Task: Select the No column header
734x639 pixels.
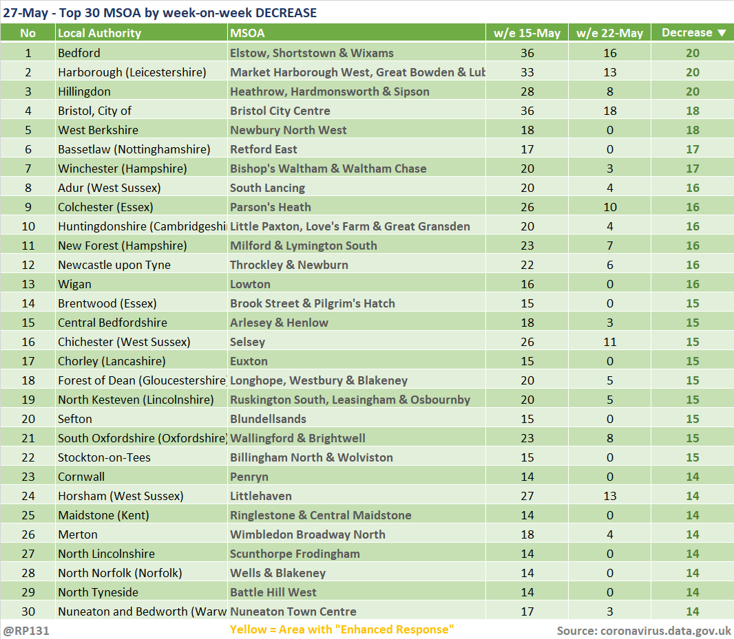Action: click(28, 33)
